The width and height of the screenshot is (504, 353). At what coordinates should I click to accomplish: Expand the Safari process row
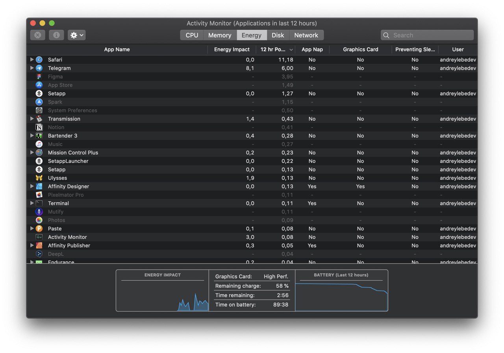click(32, 60)
